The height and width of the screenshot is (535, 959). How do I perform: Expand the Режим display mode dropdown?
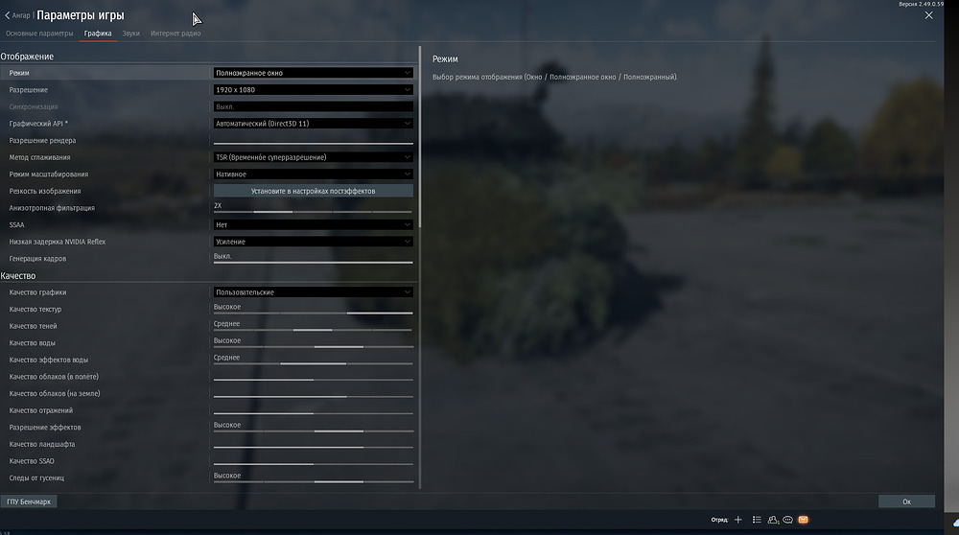(313, 73)
